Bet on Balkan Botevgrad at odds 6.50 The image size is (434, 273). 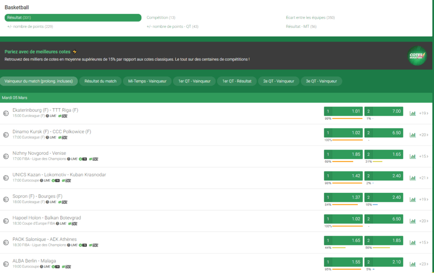(384, 219)
